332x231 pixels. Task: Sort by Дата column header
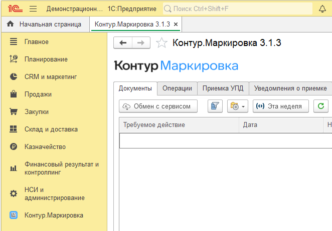[281, 125]
